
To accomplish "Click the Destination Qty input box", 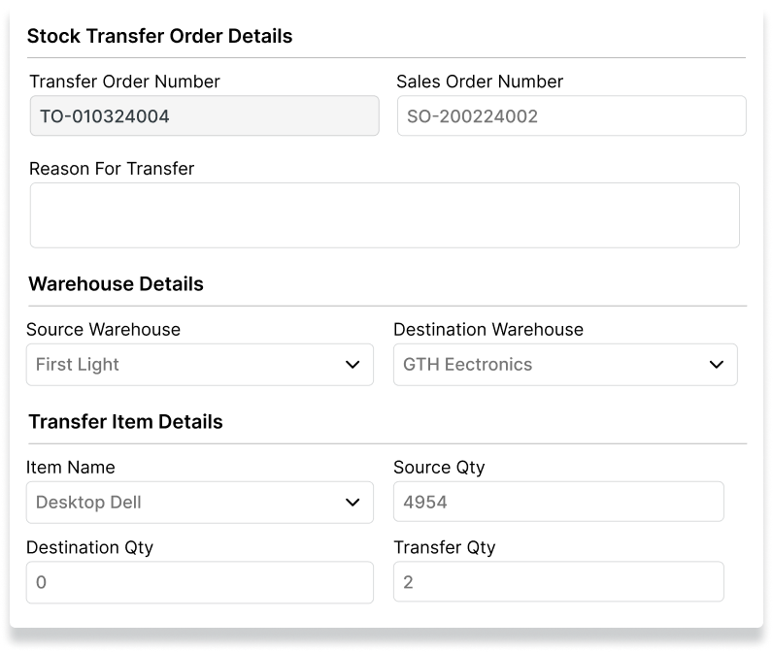I will 199,583.
